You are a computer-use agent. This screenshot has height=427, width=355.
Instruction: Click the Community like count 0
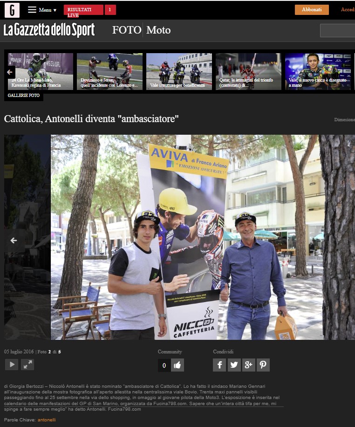[164, 365]
